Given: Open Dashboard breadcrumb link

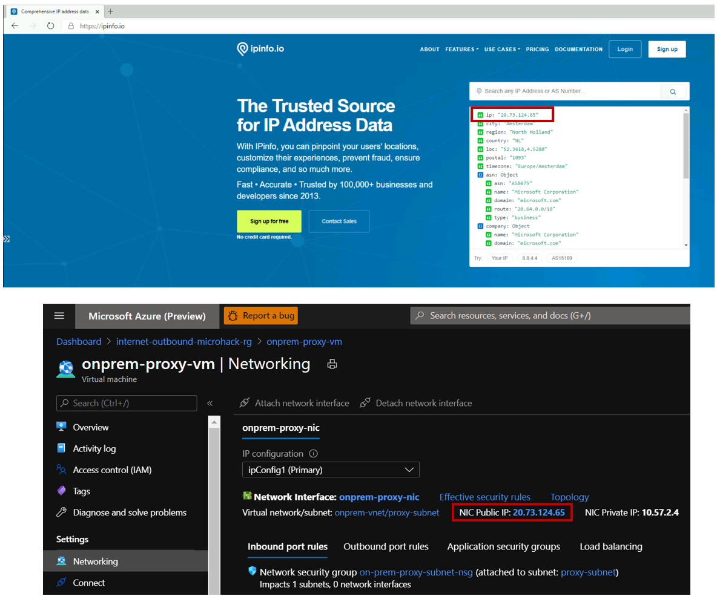Looking at the screenshot, I should (x=79, y=342).
